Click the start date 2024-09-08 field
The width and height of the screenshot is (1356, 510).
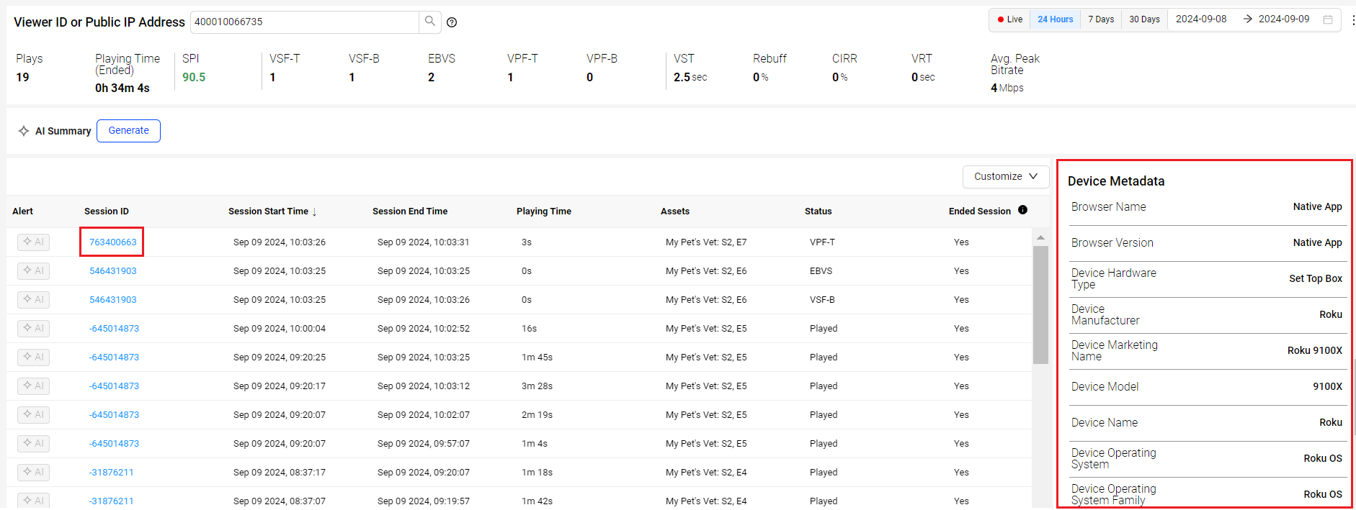[x=1200, y=19]
